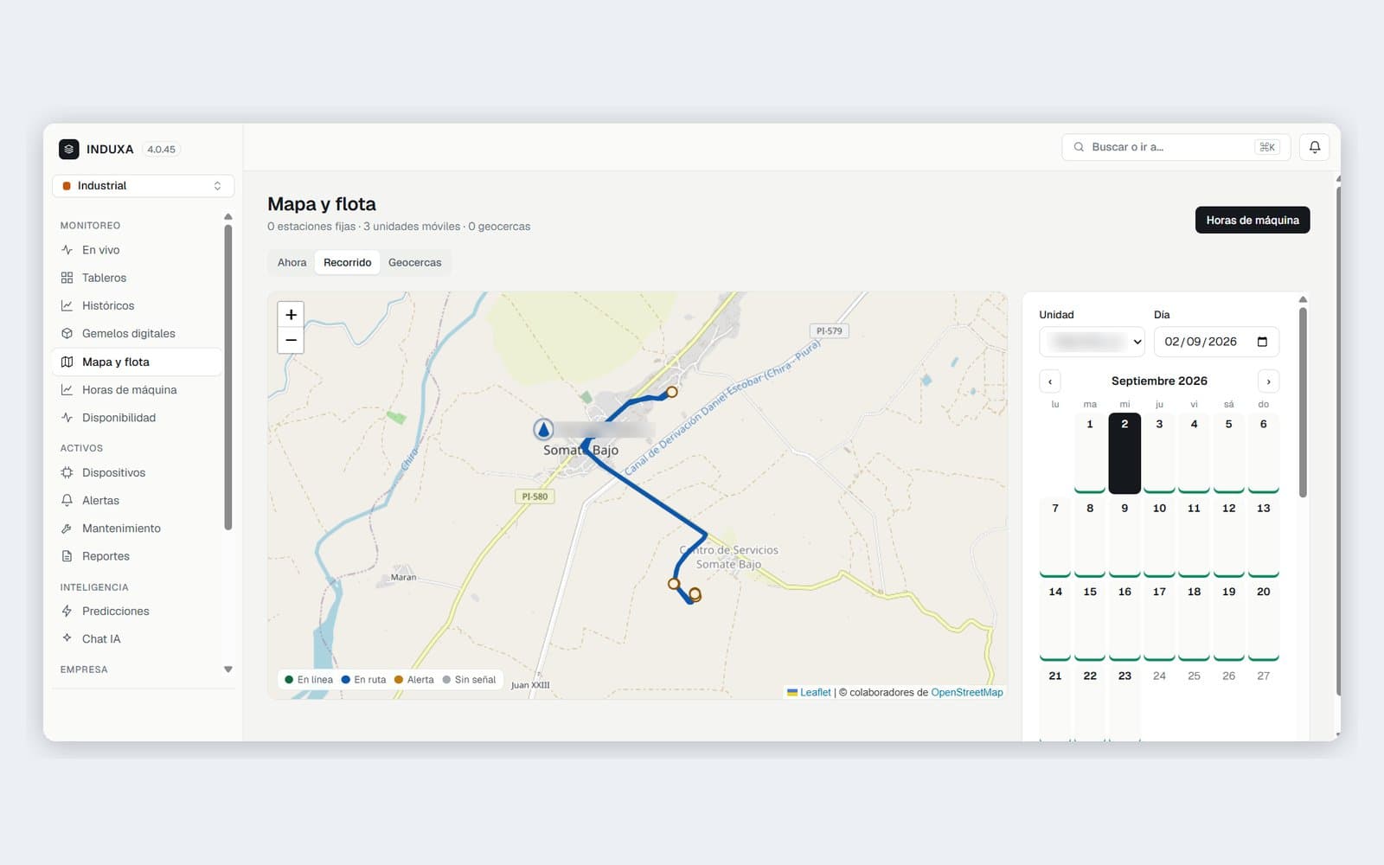The width and height of the screenshot is (1384, 865).
Task: Click the Mantenimiento wrench icon
Action: point(67,529)
